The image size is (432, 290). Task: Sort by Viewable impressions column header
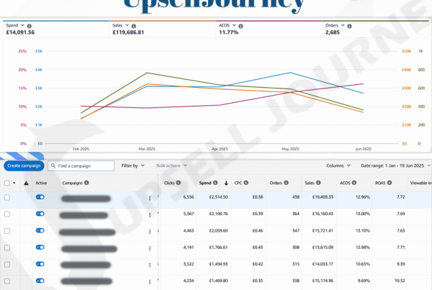coord(420,183)
